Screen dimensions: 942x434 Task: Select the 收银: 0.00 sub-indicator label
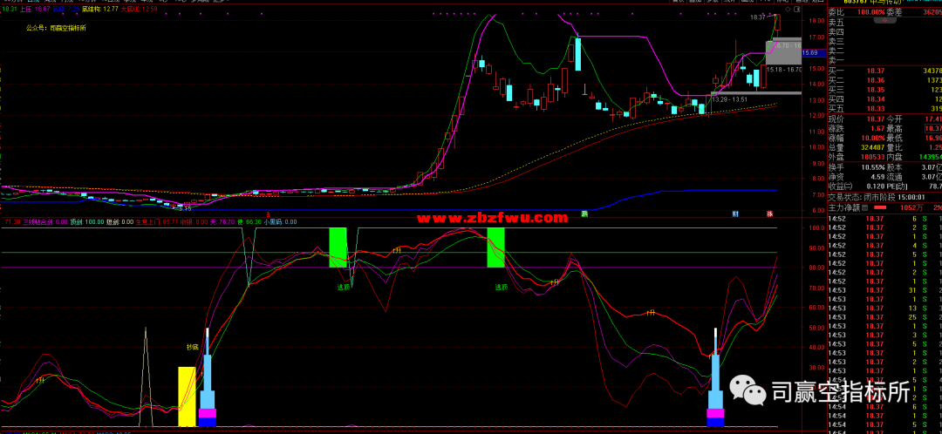tap(194, 221)
